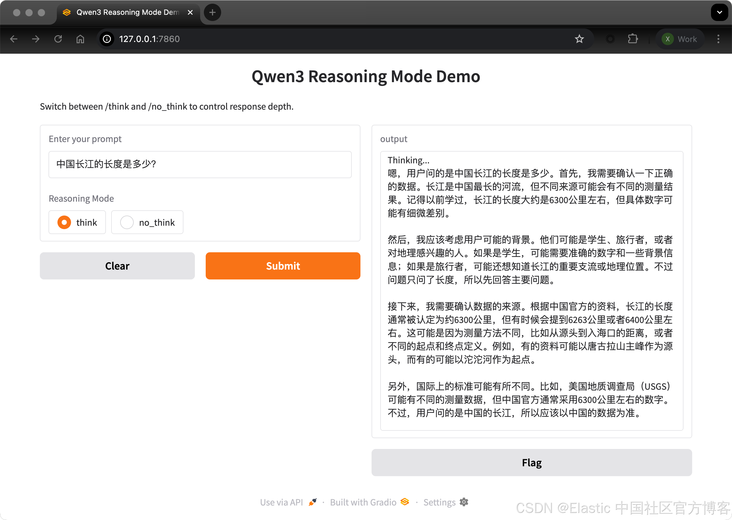Click the sun-shaped extension icon
Screen dimensions: 732x520
tap(610, 39)
